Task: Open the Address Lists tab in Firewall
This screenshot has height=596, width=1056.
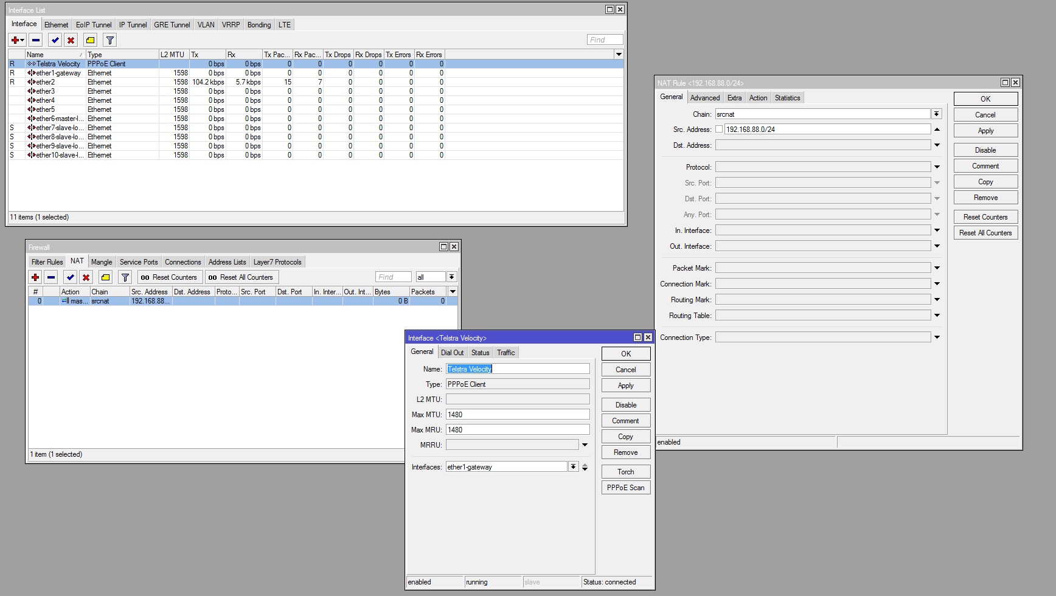Action: (227, 262)
